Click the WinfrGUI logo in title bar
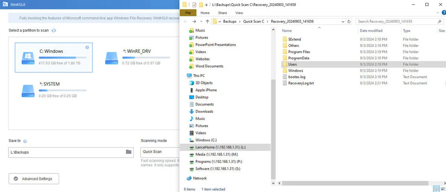446x192 pixels. point(5,5)
